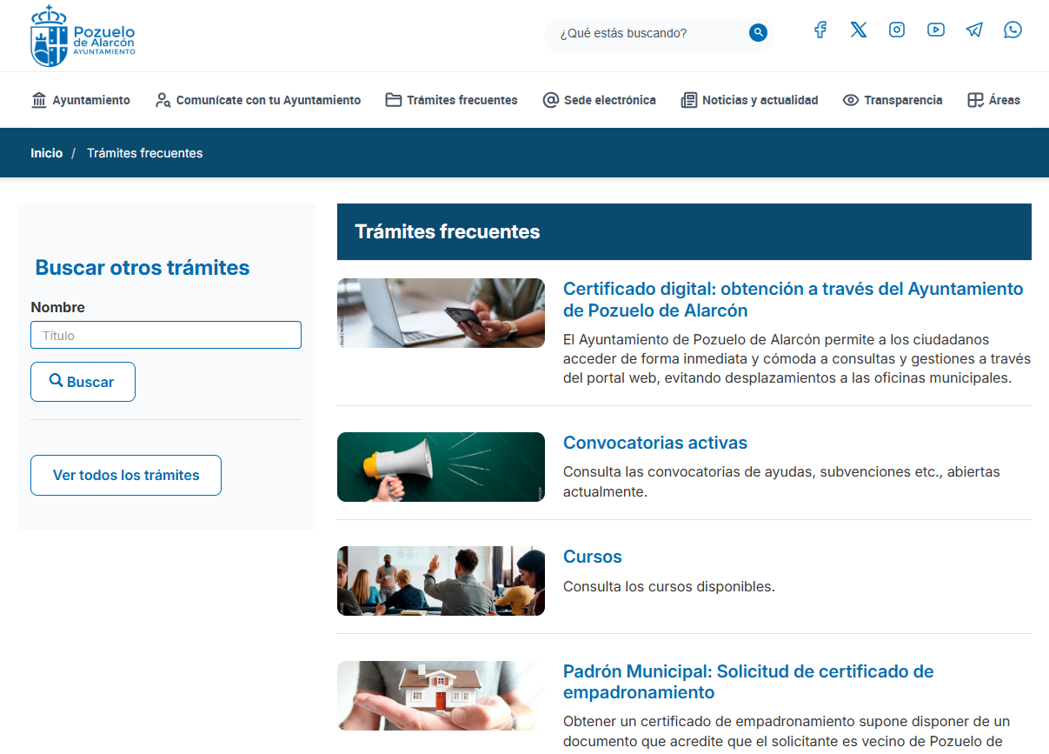
Task: Open the YouTube channel icon
Action: pos(936,30)
